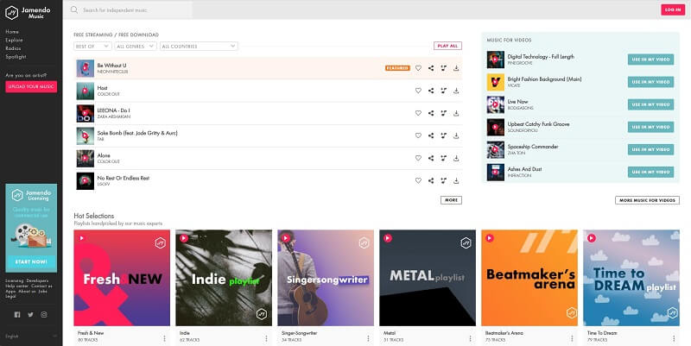This screenshot has height=346, width=691.
Task: Click More Music For Videos button
Action: [x=647, y=200]
